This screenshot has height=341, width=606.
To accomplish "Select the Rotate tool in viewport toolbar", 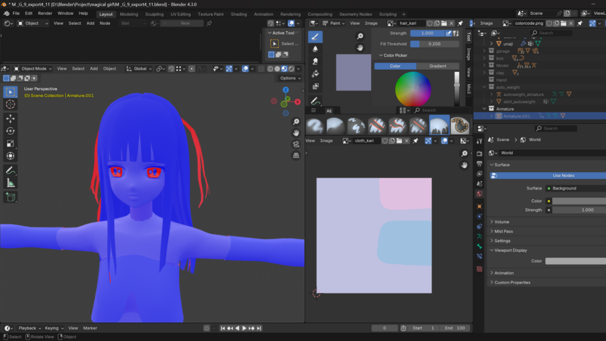I will [x=10, y=131].
